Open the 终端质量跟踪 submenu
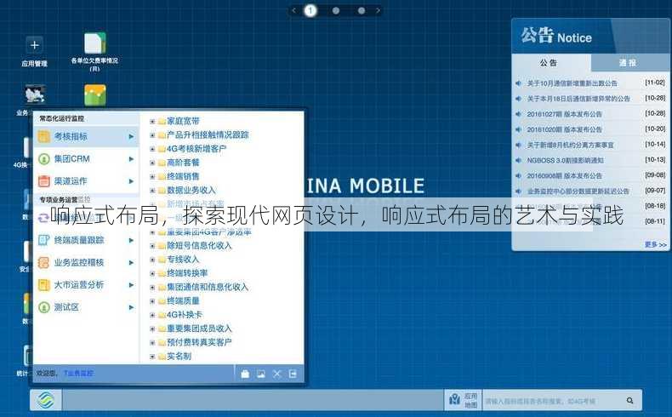 click(86, 240)
